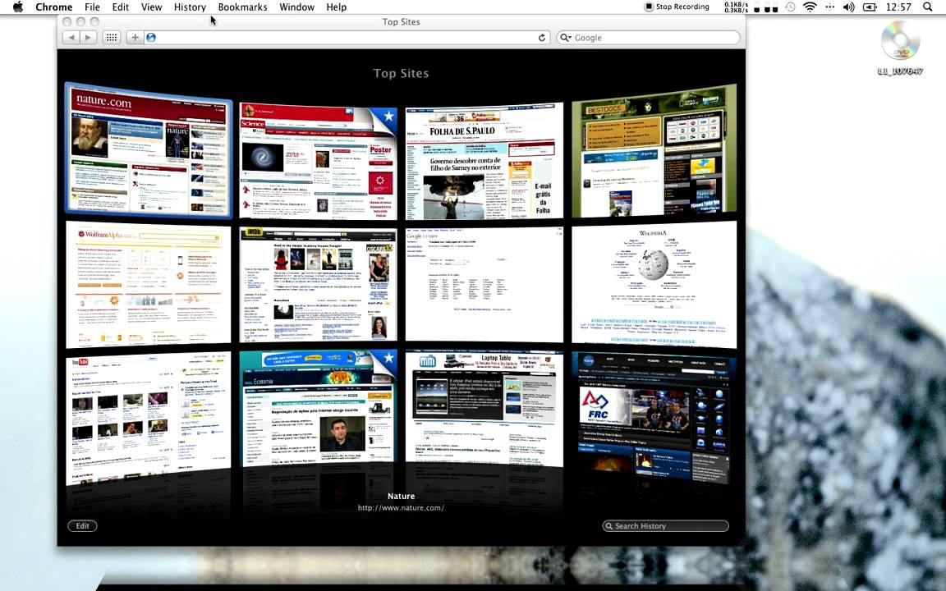
Task: Open the YouTube thumbnail
Action: [x=149, y=417]
